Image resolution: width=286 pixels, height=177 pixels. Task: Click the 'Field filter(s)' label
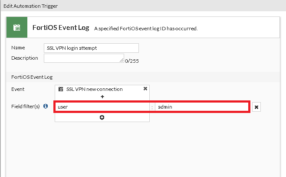26,106
